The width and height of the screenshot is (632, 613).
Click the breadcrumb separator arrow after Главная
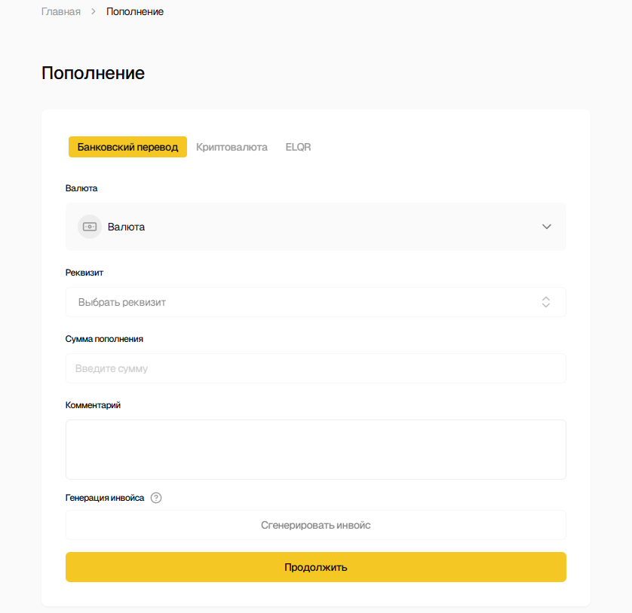pos(94,12)
